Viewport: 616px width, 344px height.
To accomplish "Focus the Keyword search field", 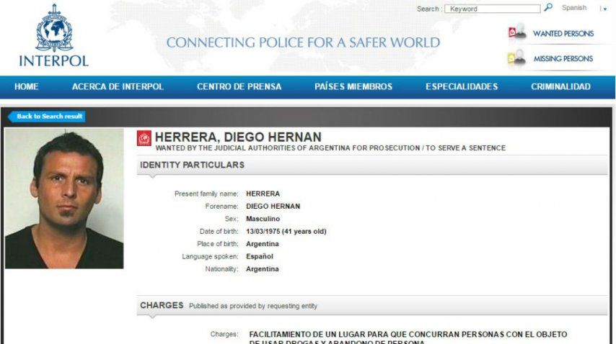I will [x=492, y=9].
